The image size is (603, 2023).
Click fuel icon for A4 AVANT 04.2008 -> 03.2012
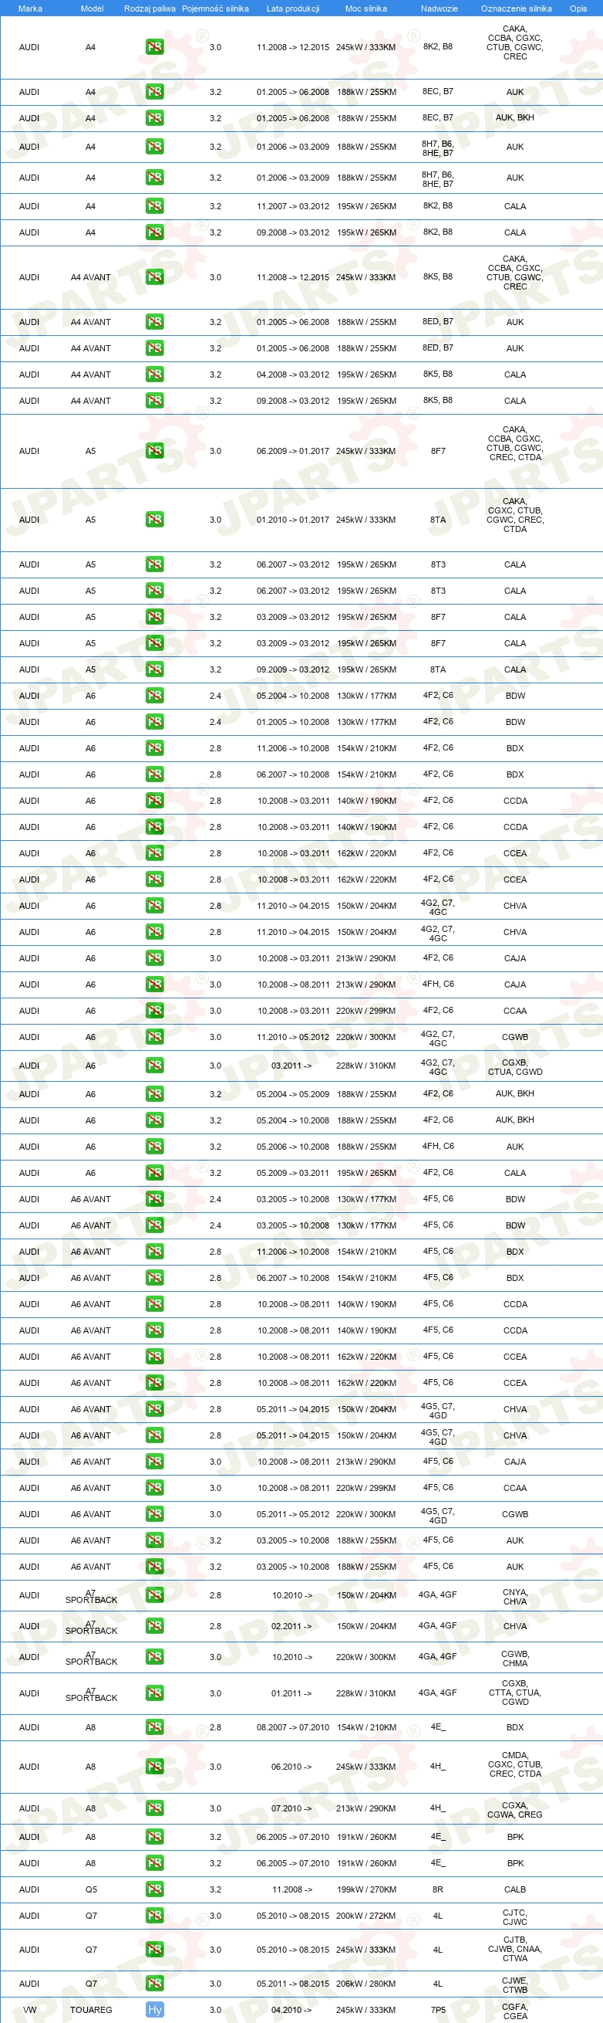[154, 374]
